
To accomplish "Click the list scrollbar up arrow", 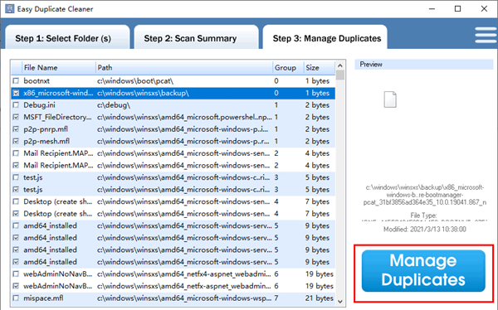I will 340,65.
